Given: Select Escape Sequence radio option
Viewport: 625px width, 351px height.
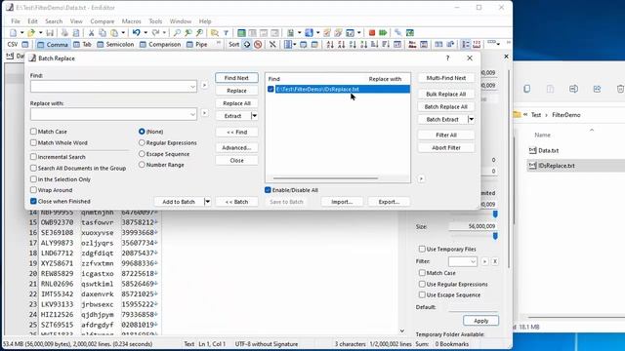Looking at the screenshot, I should 142,154.
